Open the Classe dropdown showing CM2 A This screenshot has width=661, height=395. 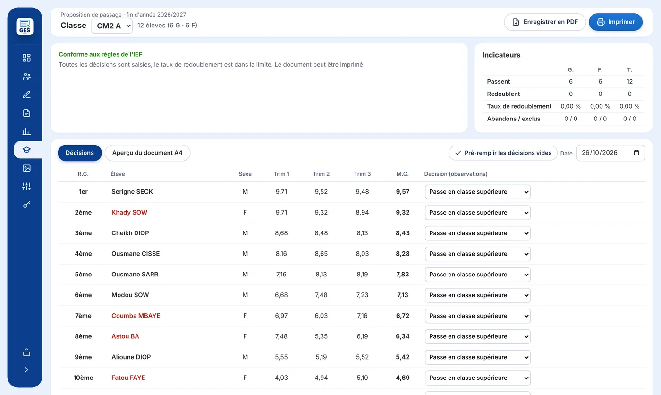112,26
